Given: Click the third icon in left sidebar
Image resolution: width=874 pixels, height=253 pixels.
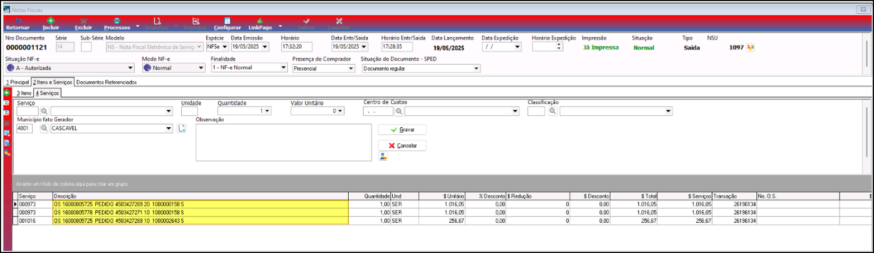Looking at the screenshot, I should [7, 113].
